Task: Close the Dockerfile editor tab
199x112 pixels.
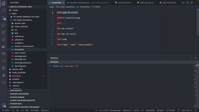Action: [63, 3]
